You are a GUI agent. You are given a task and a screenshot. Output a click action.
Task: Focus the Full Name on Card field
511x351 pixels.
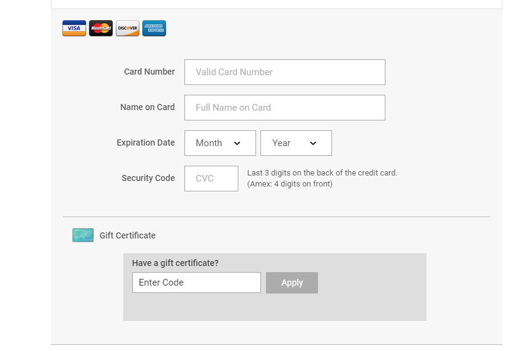[x=284, y=108]
